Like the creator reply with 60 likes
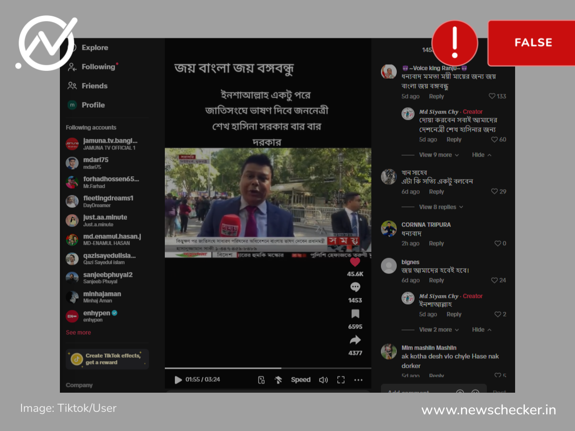The height and width of the screenshot is (431, 575). click(x=494, y=139)
